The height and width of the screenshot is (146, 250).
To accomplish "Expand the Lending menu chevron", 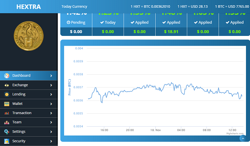I will [x=51, y=94].
